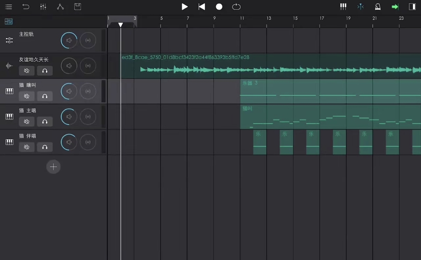Start playback with the play button
The width and height of the screenshot is (421, 260).
[x=184, y=7]
